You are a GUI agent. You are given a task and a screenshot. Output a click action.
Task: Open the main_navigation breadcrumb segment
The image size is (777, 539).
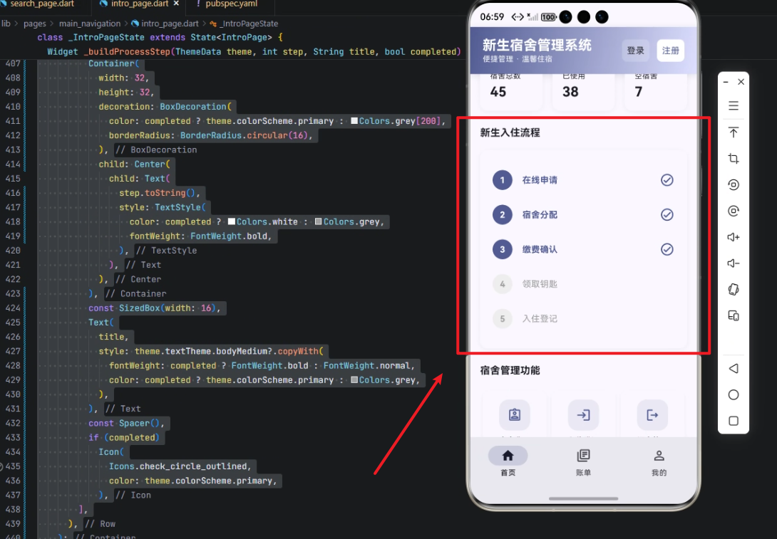[90, 23]
